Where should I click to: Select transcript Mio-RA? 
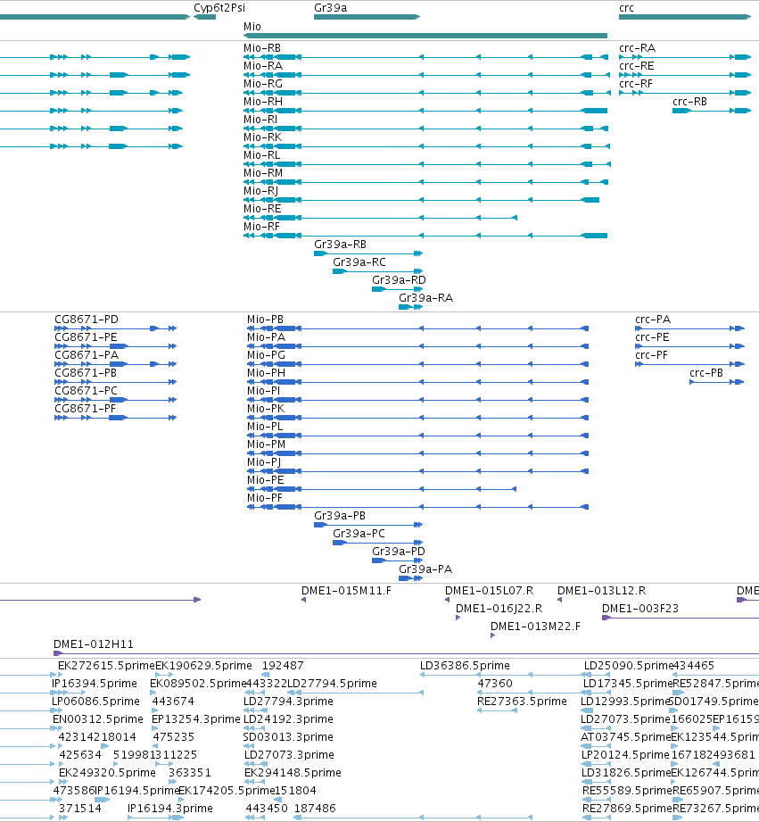[x=263, y=65]
